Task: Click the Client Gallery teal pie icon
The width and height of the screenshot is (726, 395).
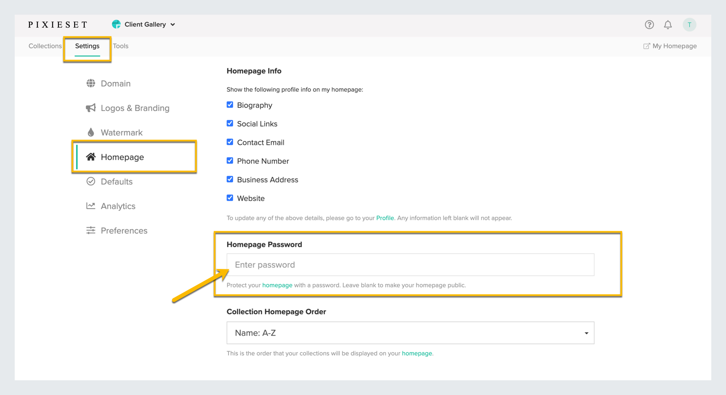Action: 116,25
